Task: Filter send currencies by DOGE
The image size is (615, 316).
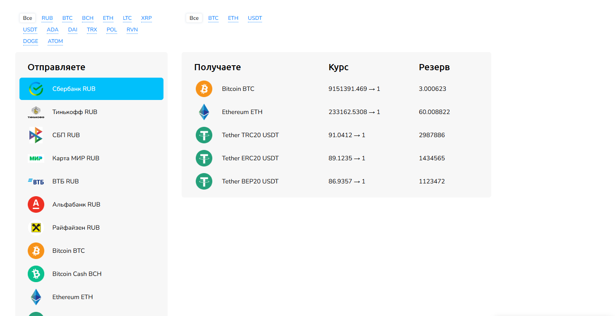Action: tap(31, 41)
